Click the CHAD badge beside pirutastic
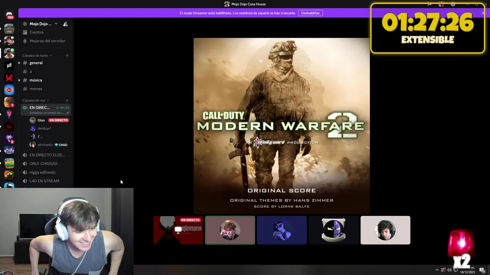The width and height of the screenshot is (490, 275). (61, 145)
